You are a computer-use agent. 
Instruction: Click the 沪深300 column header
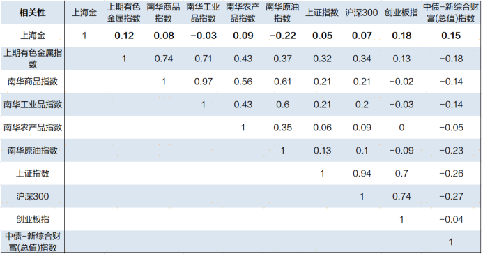coord(361,13)
